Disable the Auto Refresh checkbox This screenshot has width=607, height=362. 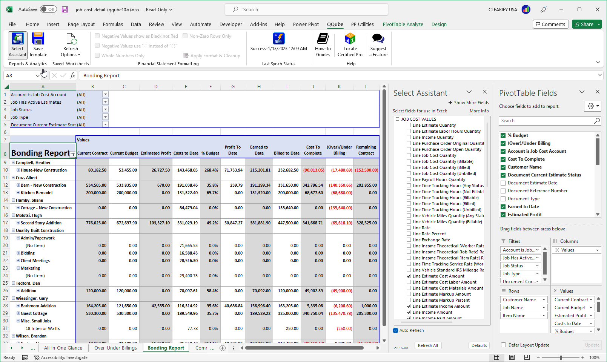pyautogui.click(x=395, y=330)
